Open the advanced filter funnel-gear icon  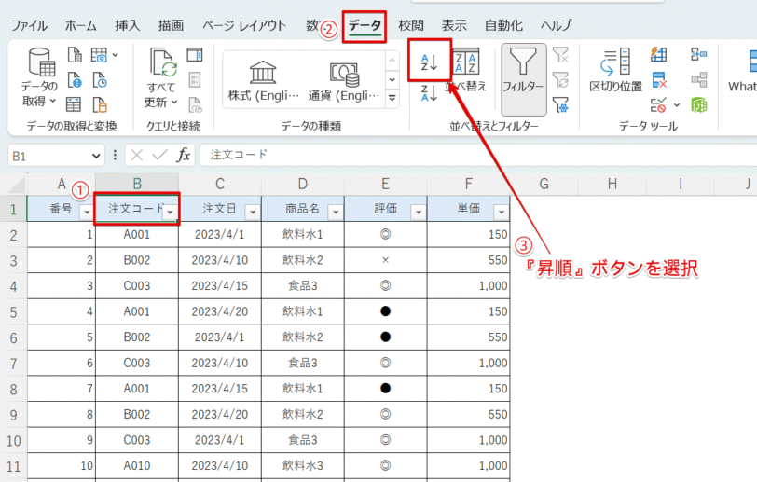click(561, 104)
